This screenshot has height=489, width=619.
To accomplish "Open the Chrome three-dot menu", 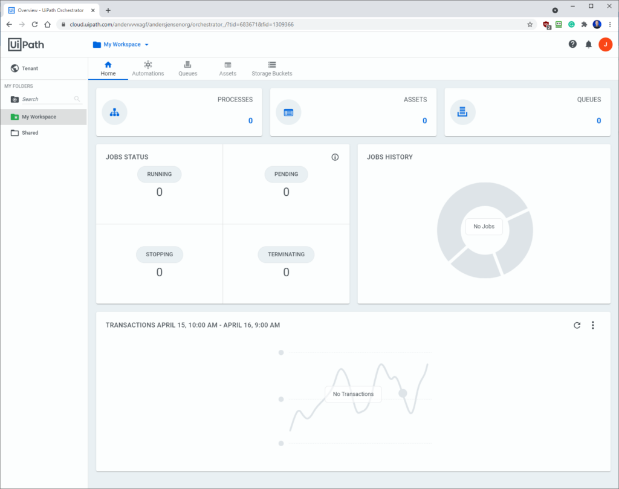I will (610, 24).
